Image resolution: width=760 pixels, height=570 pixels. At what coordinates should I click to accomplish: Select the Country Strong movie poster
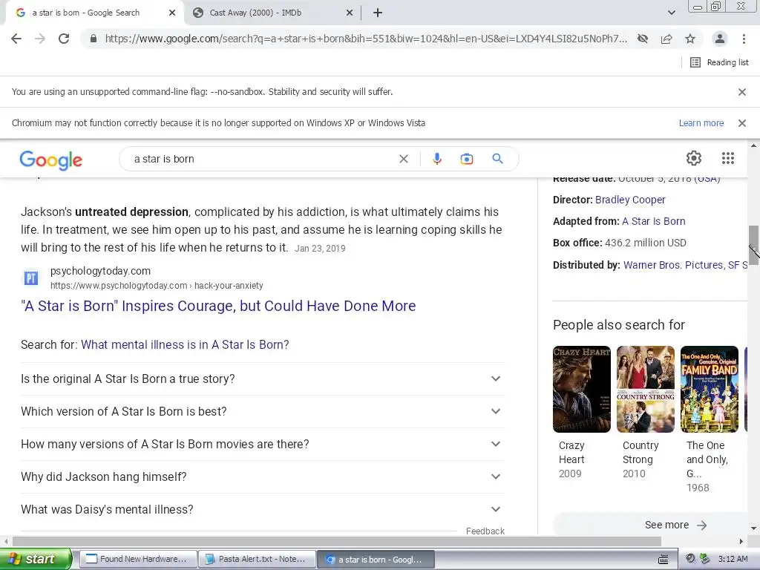point(646,389)
